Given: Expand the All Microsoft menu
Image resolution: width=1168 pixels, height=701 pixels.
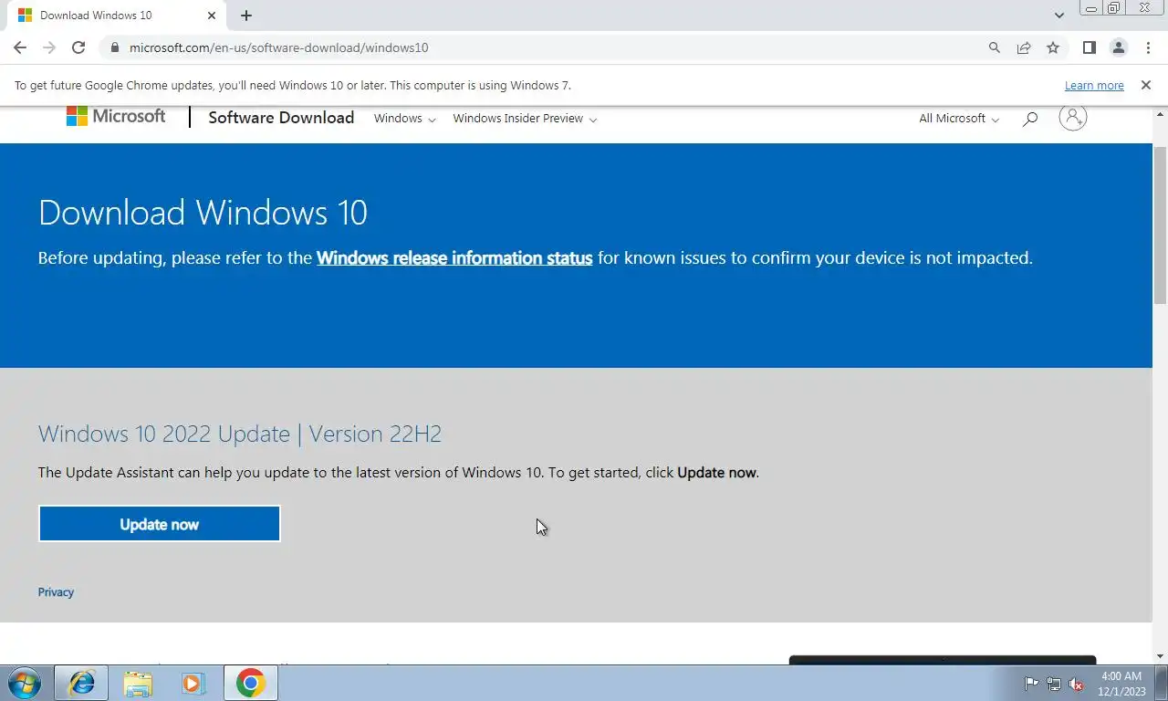Looking at the screenshot, I should (959, 119).
